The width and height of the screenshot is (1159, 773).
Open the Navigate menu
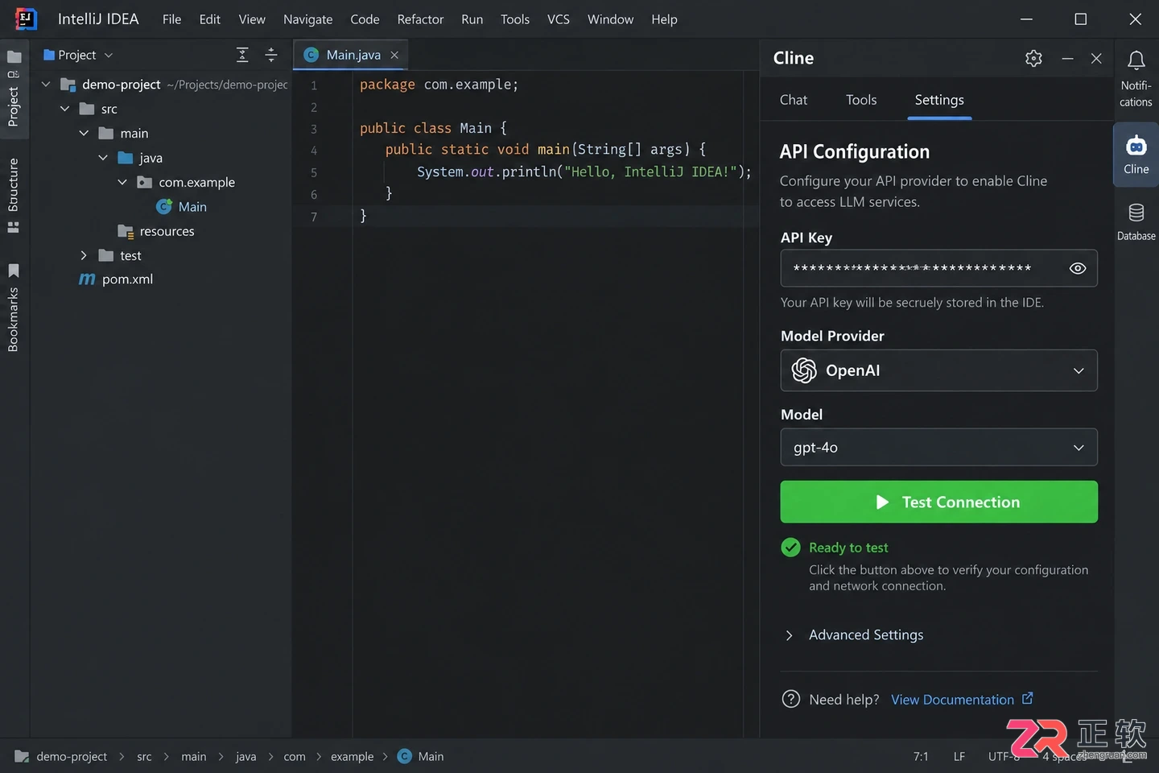307,19
